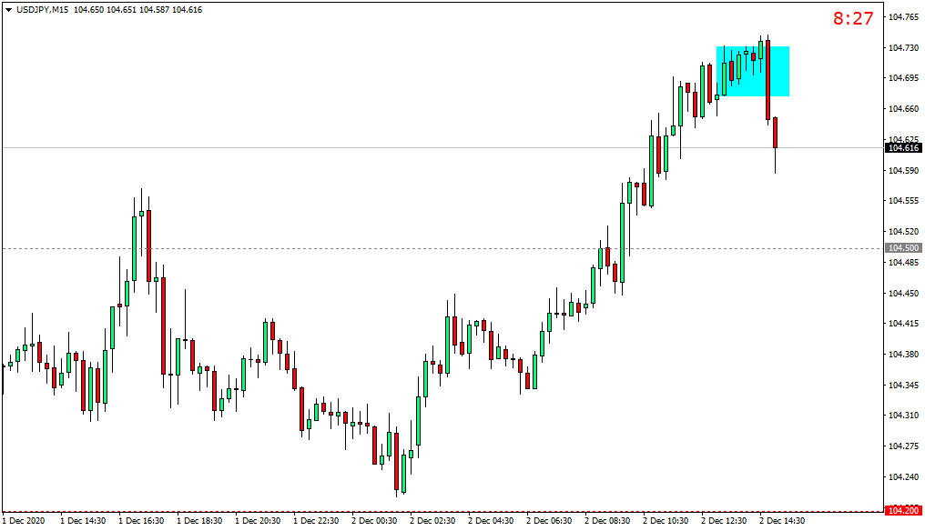925x531 pixels.
Task: Click the 104.500 dashed level price label
Action: pyautogui.click(x=904, y=248)
